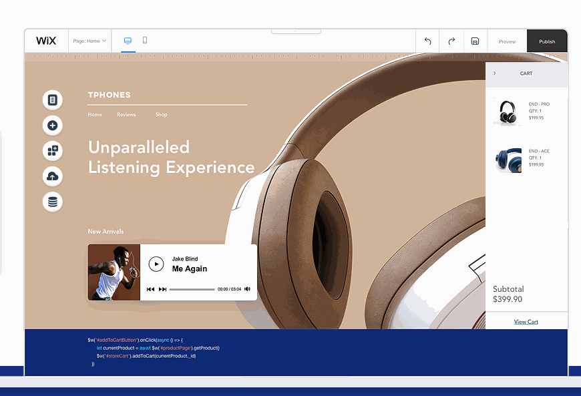This screenshot has height=396, width=581.
Task: Click the addToCartButton code line
Action: tap(136, 340)
